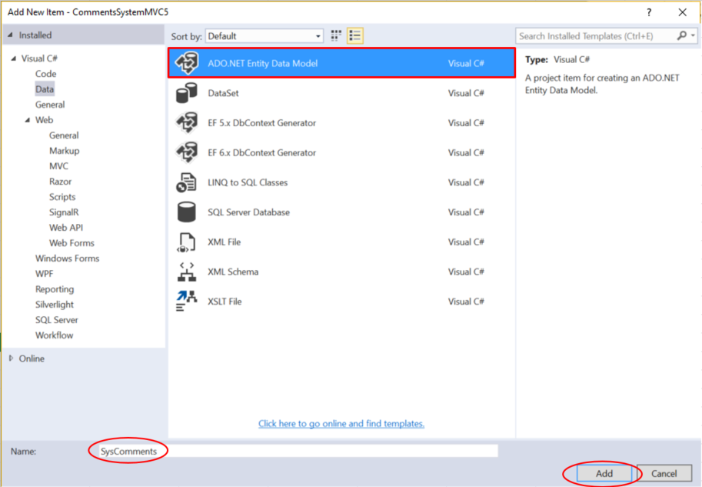This screenshot has width=702, height=487.
Task: Select the Web API category
Action: coord(66,228)
